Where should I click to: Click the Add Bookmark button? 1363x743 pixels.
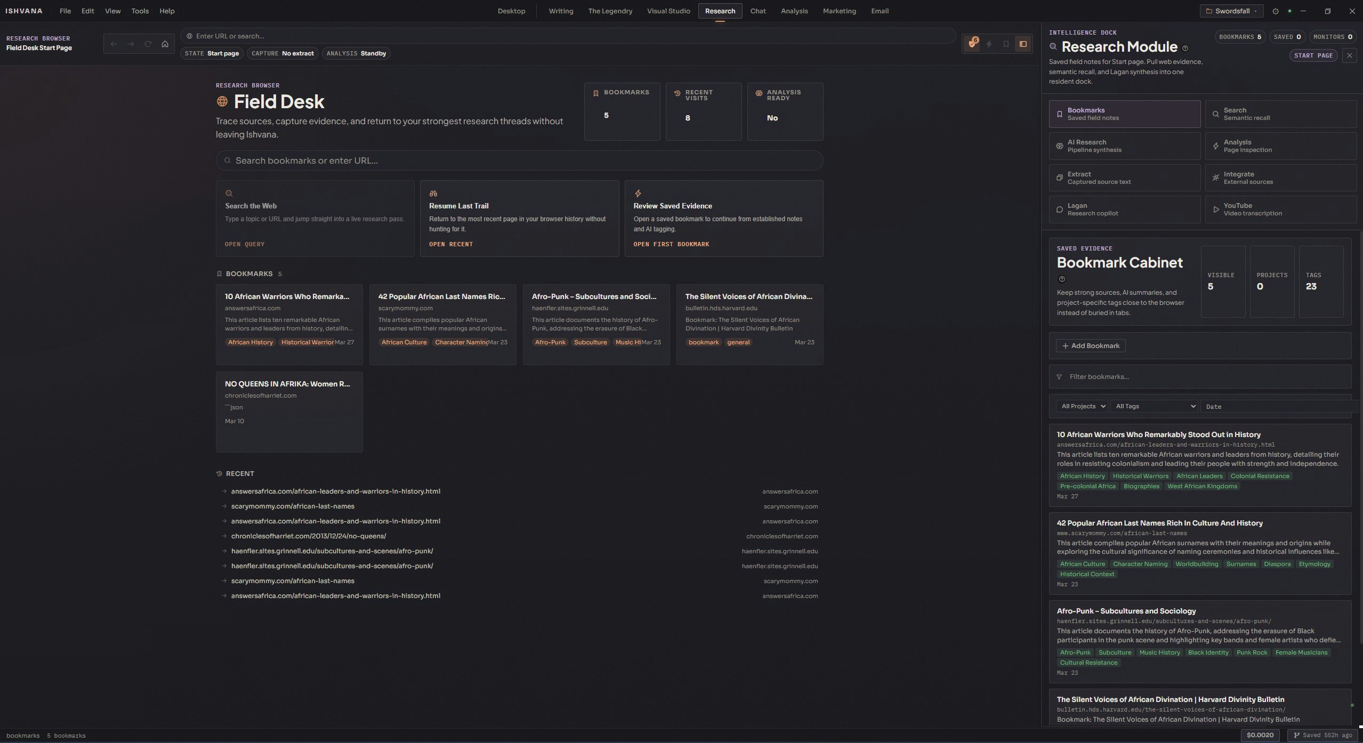point(1090,346)
